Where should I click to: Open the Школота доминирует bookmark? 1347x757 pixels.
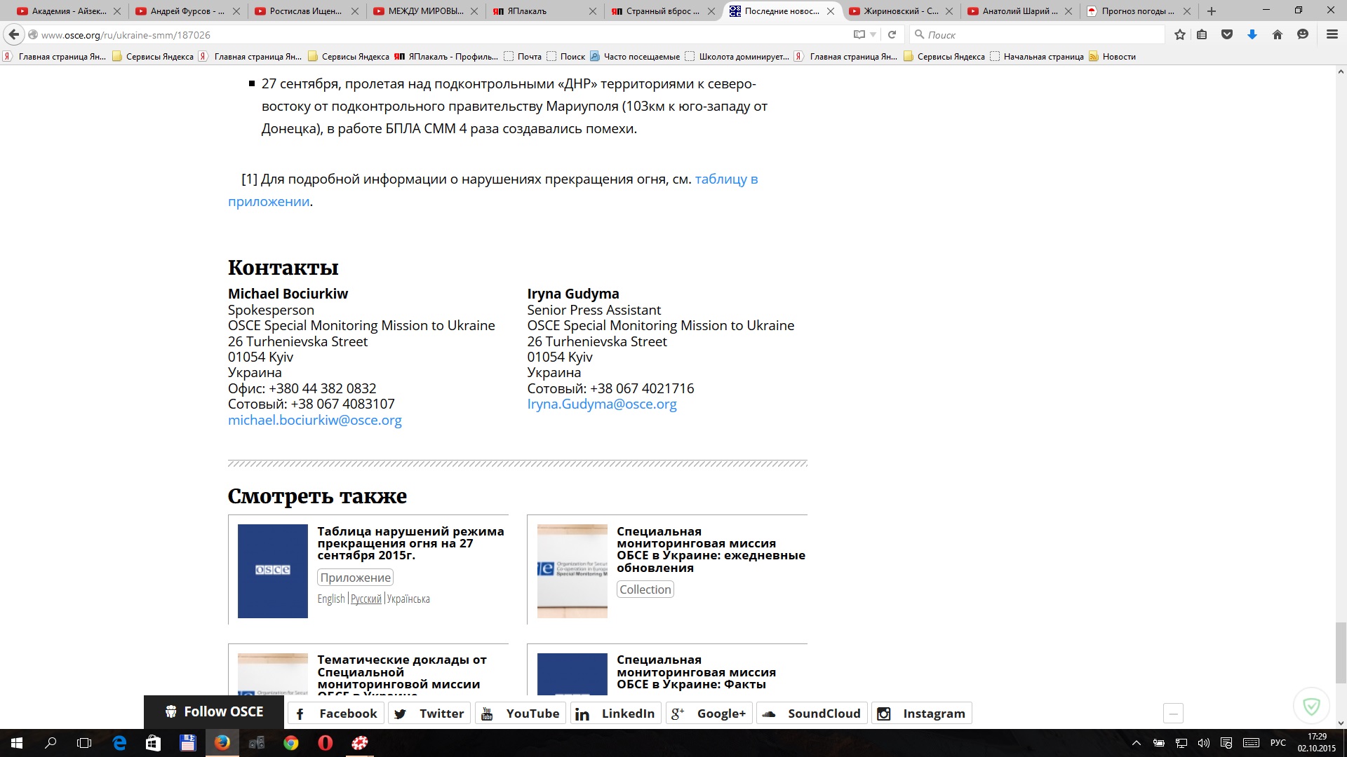coord(737,57)
